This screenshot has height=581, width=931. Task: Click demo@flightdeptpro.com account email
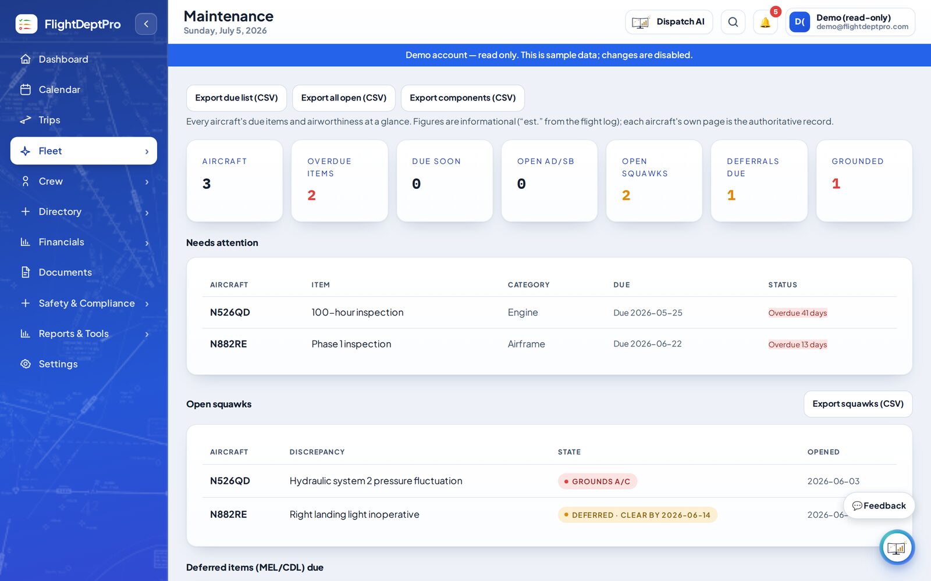tap(862, 27)
